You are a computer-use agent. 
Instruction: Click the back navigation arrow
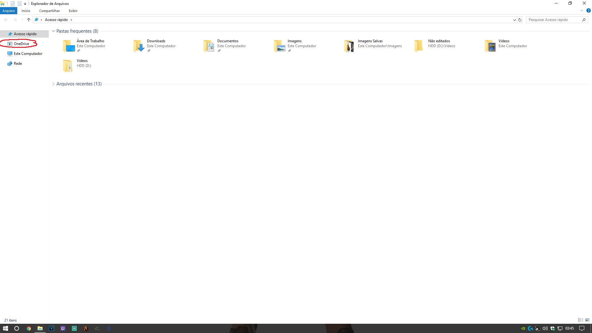pyautogui.click(x=6, y=20)
